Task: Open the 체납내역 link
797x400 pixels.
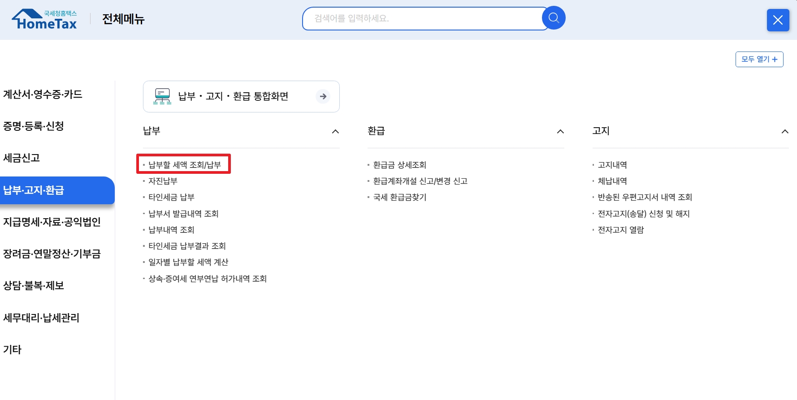Action: coord(612,181)
